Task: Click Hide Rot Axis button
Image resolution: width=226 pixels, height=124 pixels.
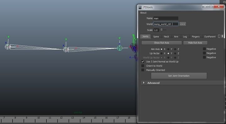Action: (195, 43)
